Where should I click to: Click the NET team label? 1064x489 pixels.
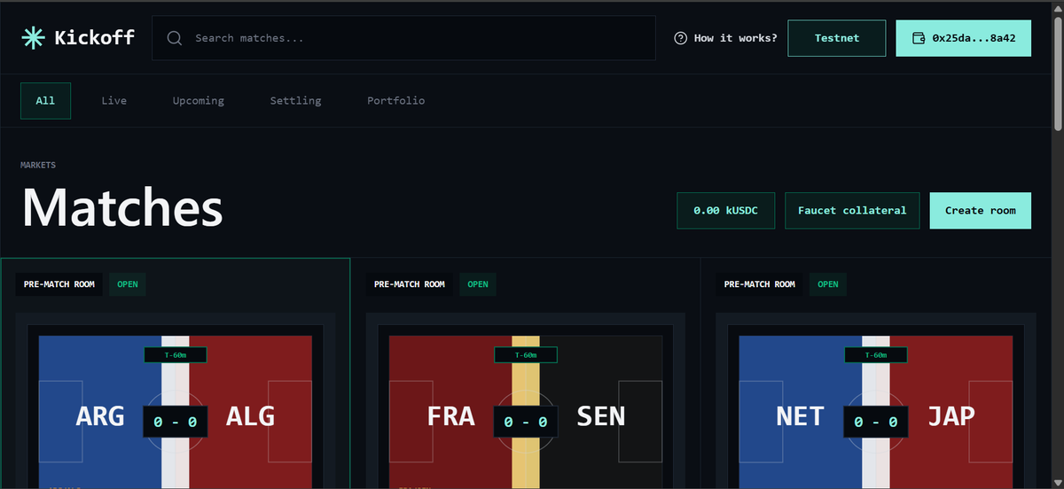point(801,416)
